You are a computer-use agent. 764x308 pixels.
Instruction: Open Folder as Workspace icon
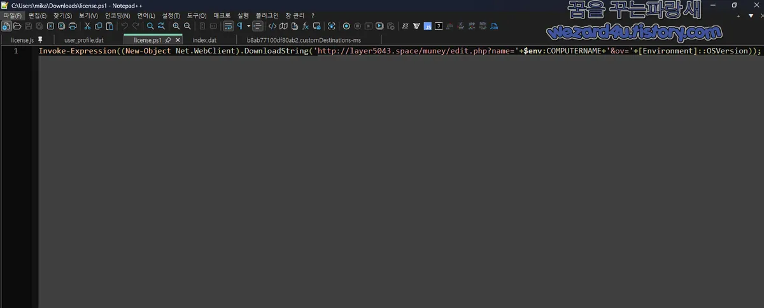coord(316,26)
